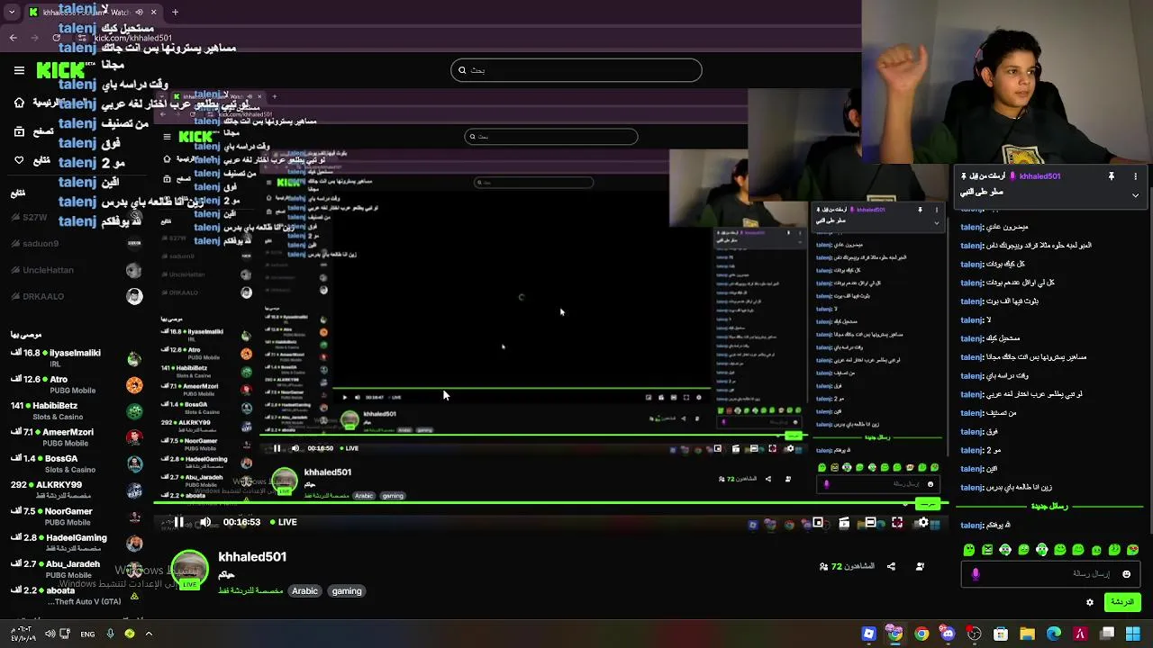Click the Arabic tag under stream title
1153x648 pixels.
(304, 591)
